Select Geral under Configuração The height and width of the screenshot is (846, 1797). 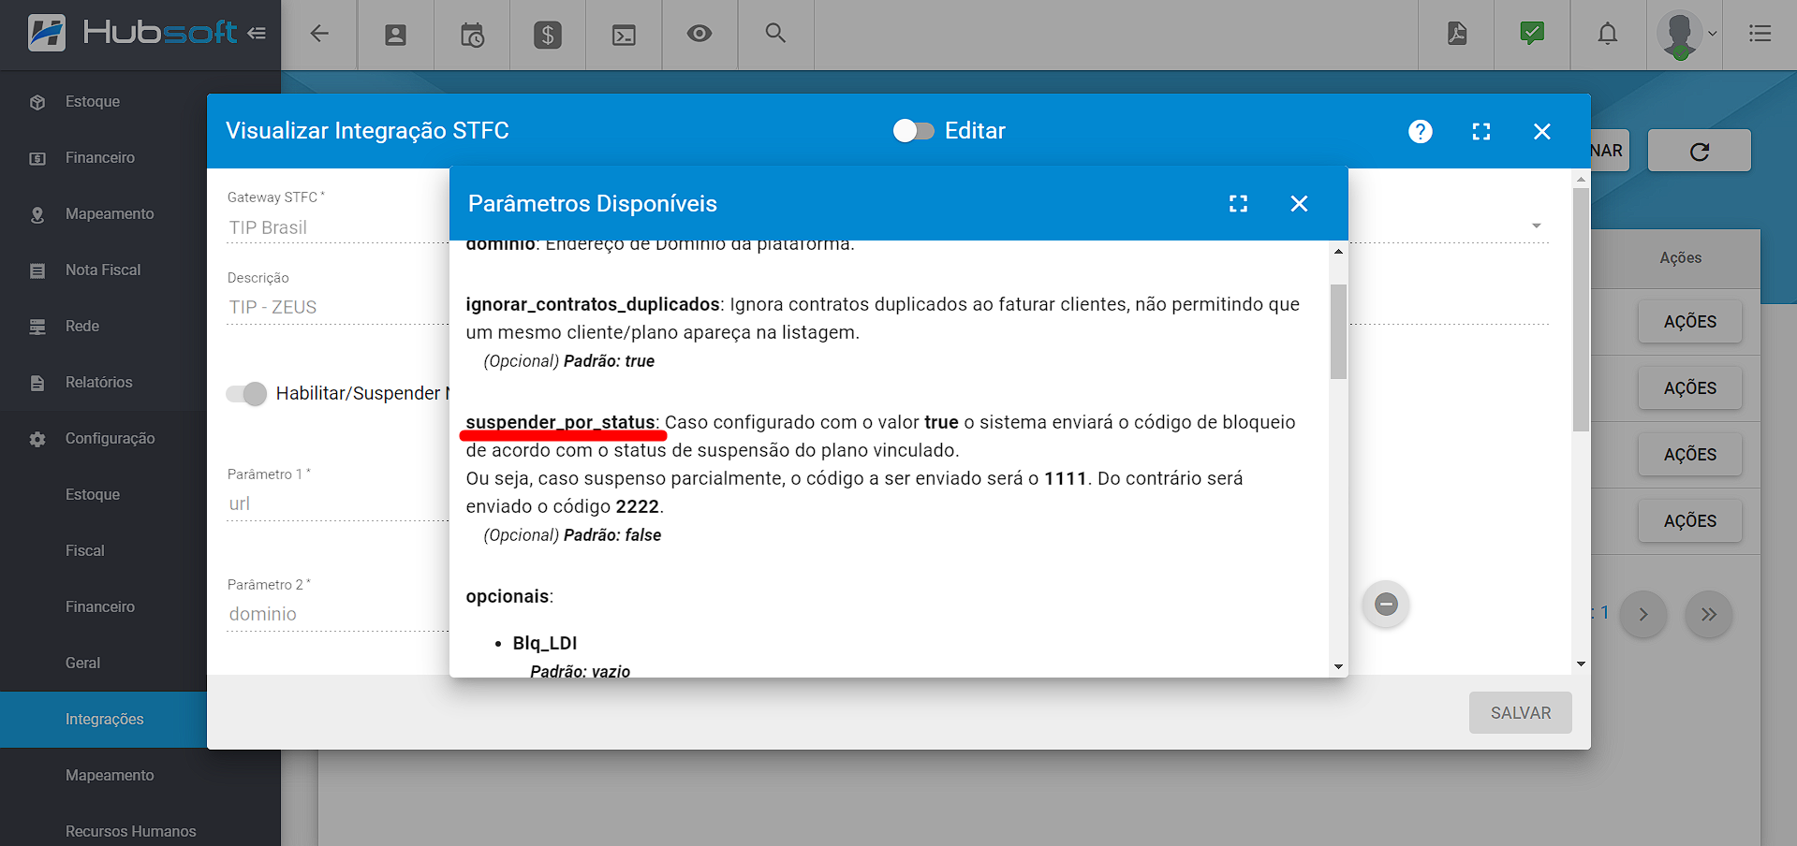[x=103, y=664]
